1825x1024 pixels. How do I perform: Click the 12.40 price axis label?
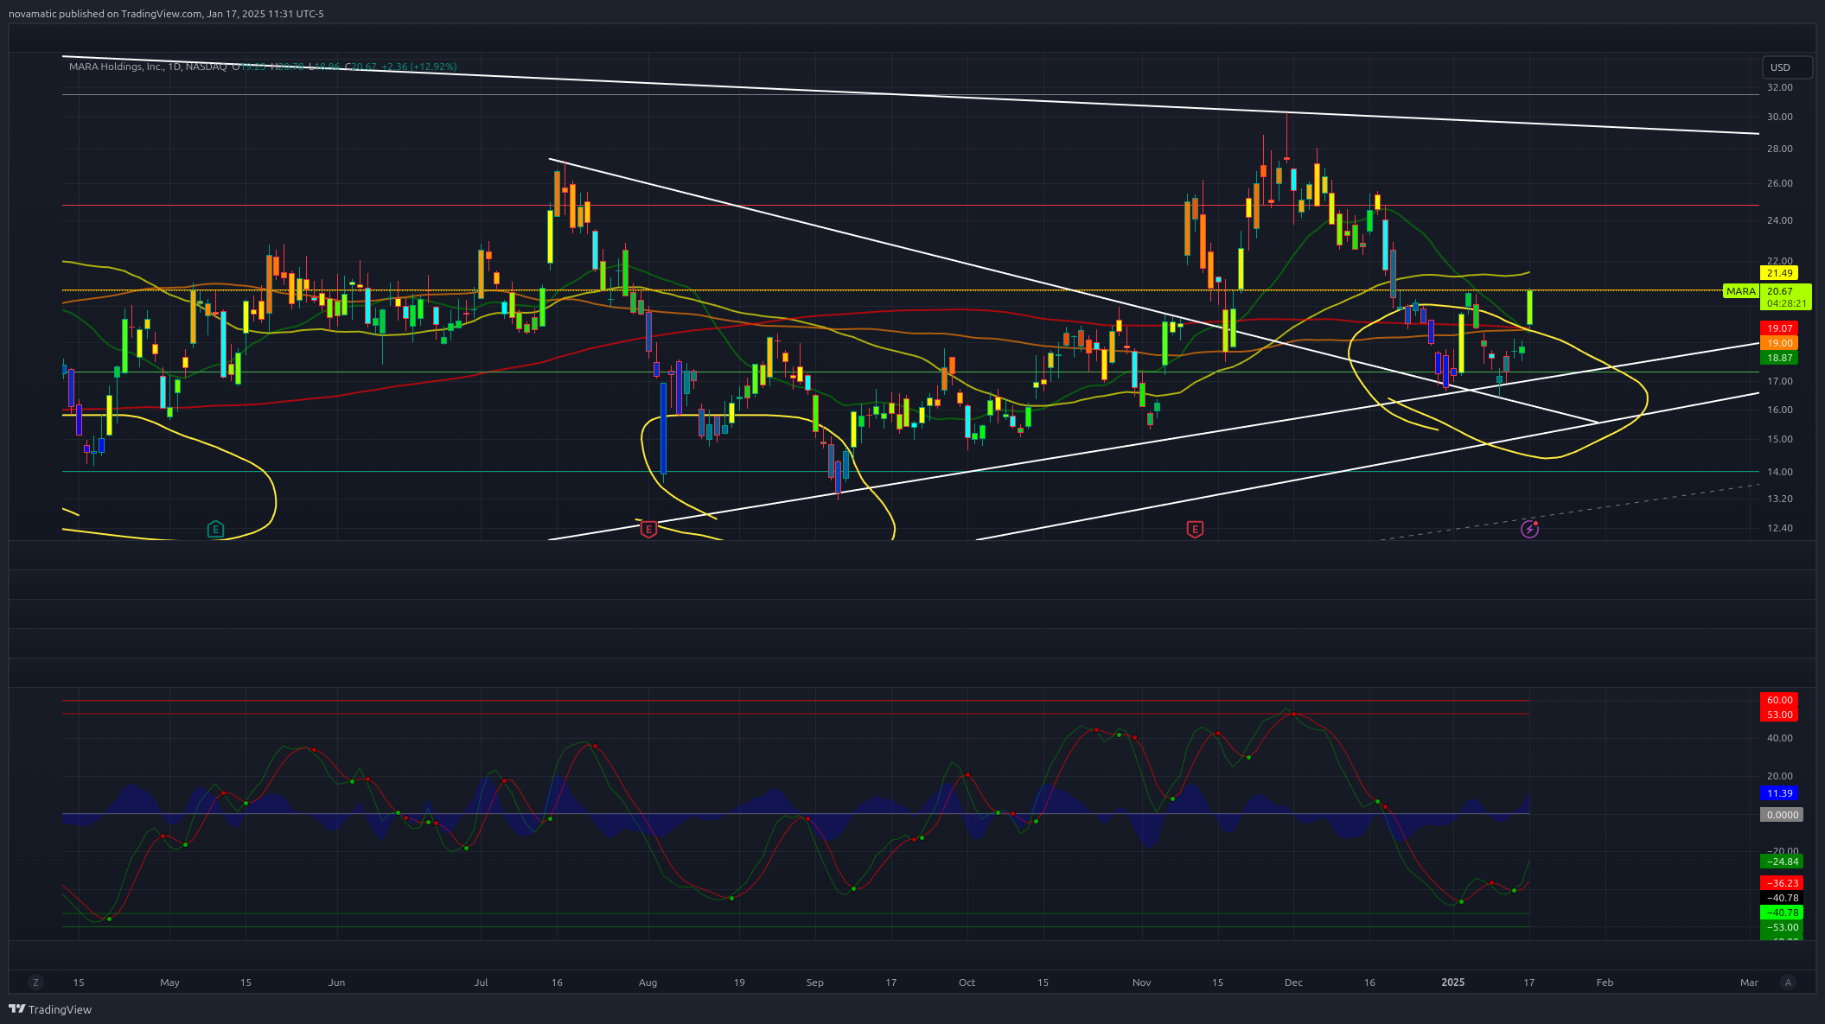(x=1779, y=528)
